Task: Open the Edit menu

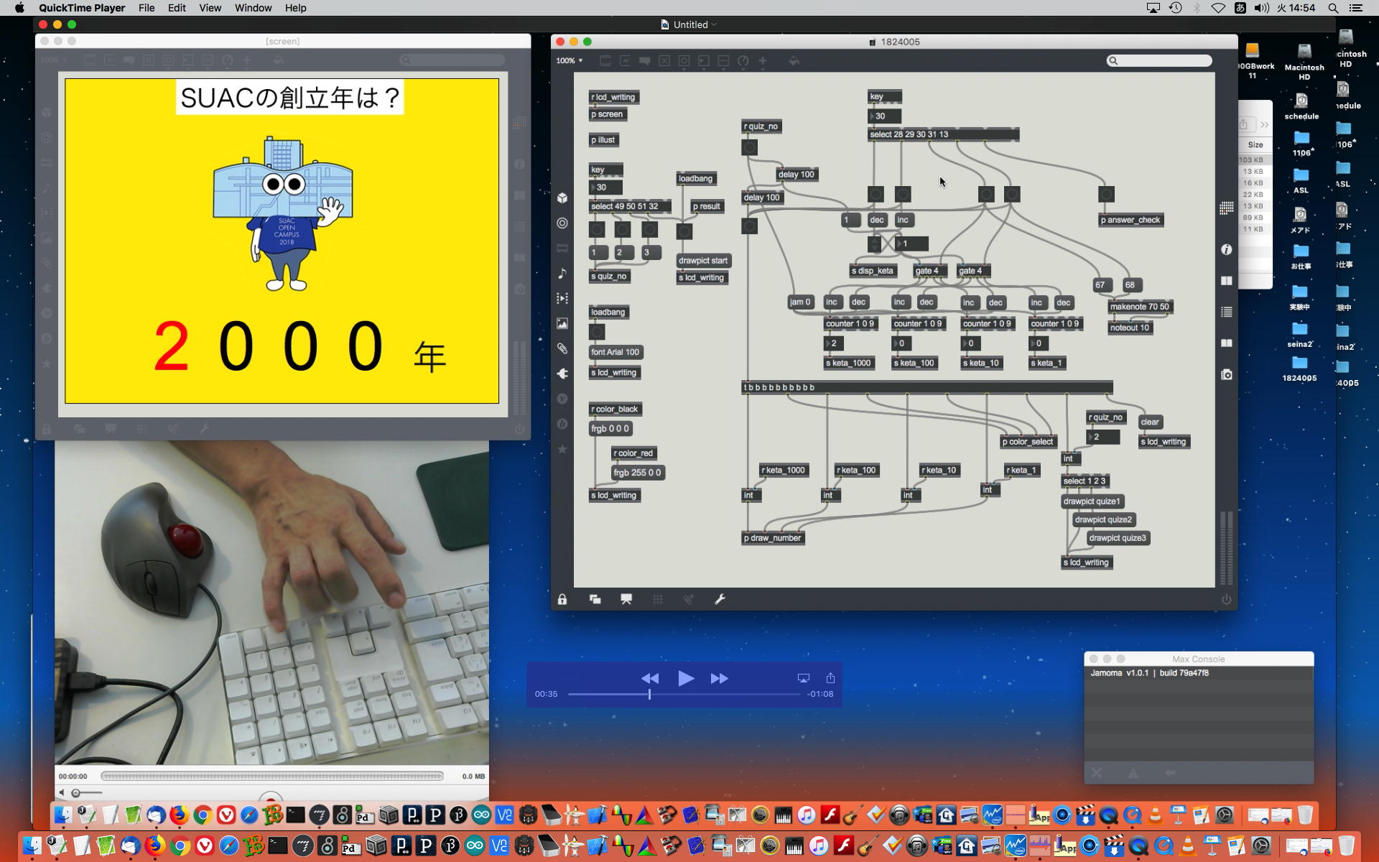Action: (x=177, y=8)
